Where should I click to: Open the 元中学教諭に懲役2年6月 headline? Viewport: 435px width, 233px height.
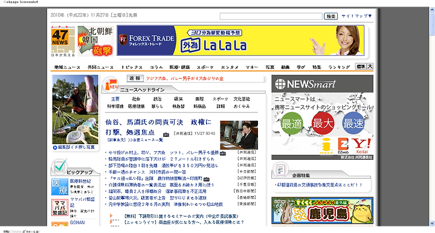166,205
